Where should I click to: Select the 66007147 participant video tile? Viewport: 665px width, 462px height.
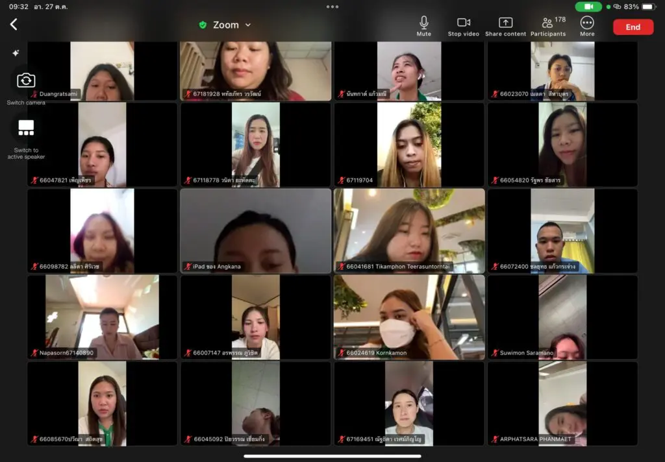[256, 317]
